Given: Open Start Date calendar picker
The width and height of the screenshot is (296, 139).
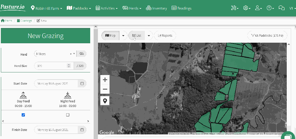Looking at the screenshot, I should 82,84.
